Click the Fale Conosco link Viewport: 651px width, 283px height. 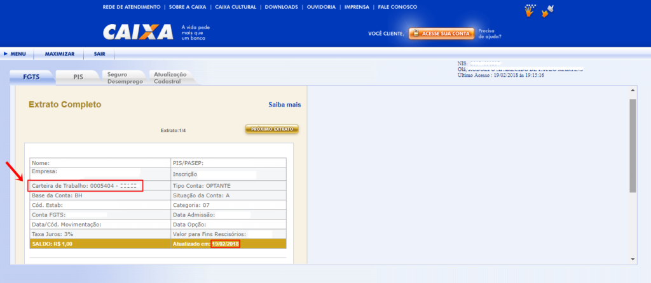pyautogui.click(x=397, y=7)
